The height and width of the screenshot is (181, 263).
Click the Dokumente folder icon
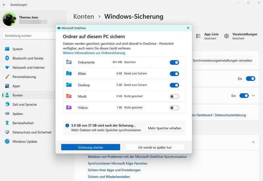(x=69, y=62)
